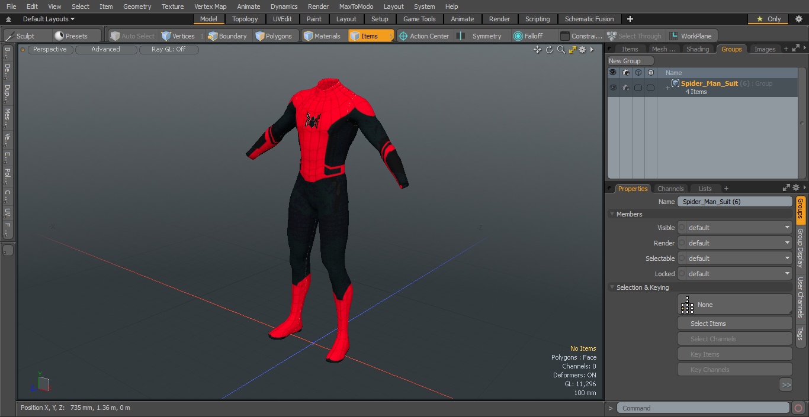Open the Vertex Map menu
809x417 pixels.
click(x=210, y=7)
